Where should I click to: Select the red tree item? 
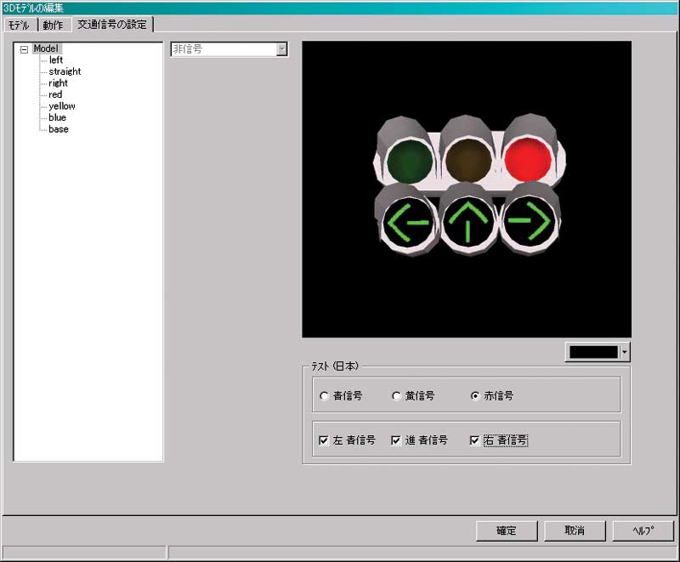click(x=55, y=94)
